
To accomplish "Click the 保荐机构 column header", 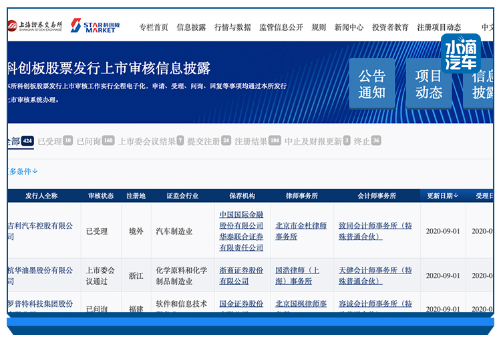I will 242,196.
